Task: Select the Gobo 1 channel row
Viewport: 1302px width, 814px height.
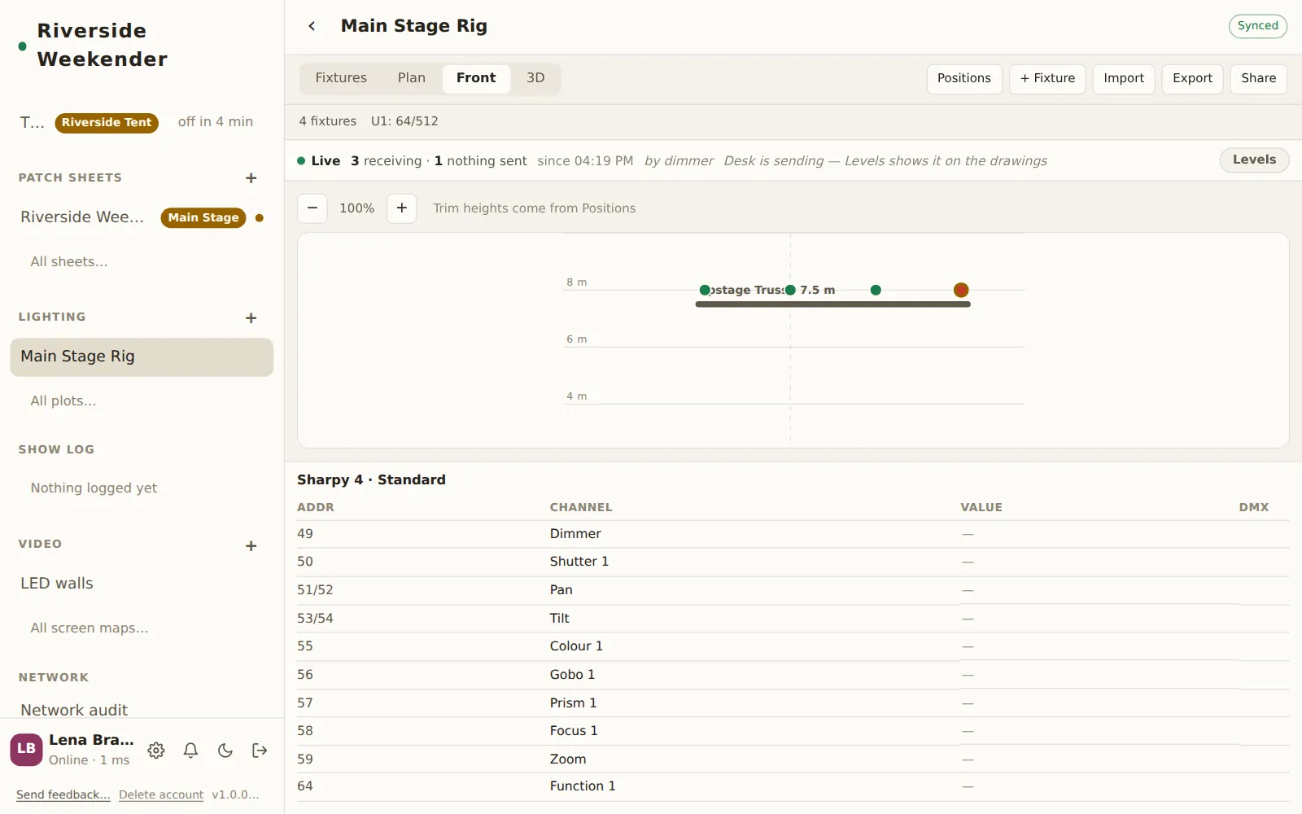Action: pyautogui.click(x=793, y=675)
